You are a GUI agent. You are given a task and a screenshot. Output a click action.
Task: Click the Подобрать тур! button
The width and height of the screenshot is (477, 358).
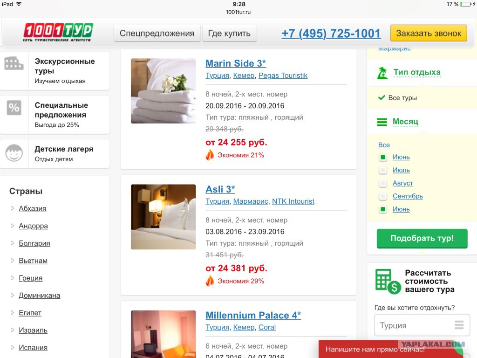422,238
